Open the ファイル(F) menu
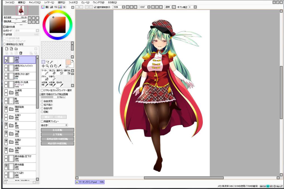Screen dimensions: 284x189 pyautogui.click(x=9, y=2)
